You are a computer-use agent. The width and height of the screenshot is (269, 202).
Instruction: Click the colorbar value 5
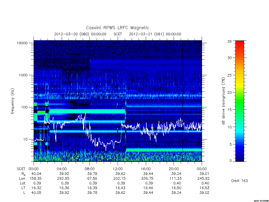point(230,144)
